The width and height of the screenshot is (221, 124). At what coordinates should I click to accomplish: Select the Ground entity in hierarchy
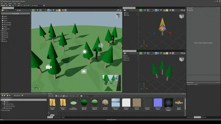coord(6,18)
